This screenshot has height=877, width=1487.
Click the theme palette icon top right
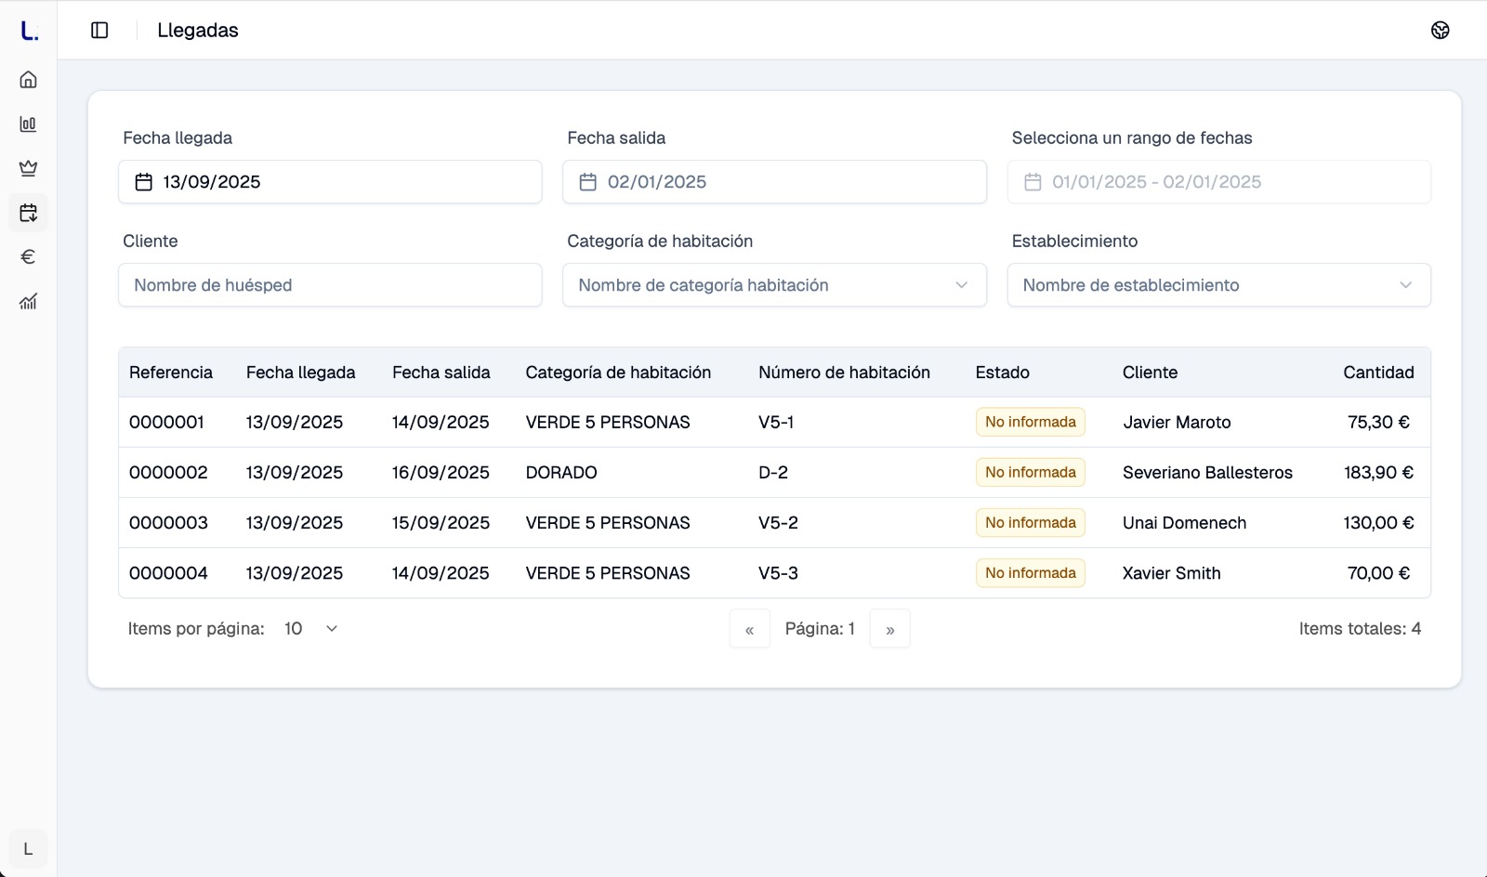pyautogui.click(x=1440, y=31)
